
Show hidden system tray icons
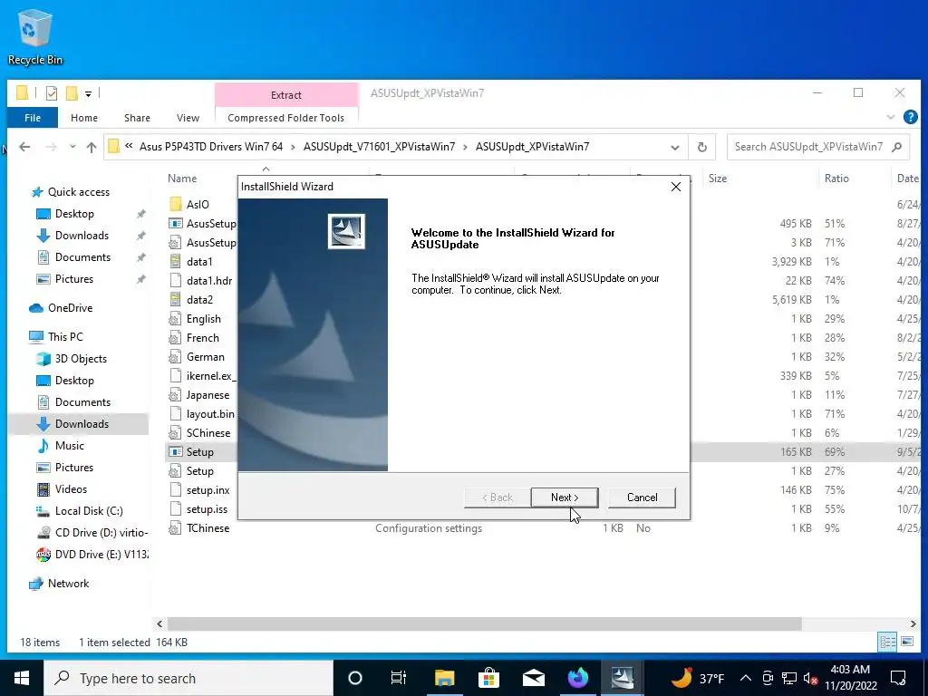[746, 678]
